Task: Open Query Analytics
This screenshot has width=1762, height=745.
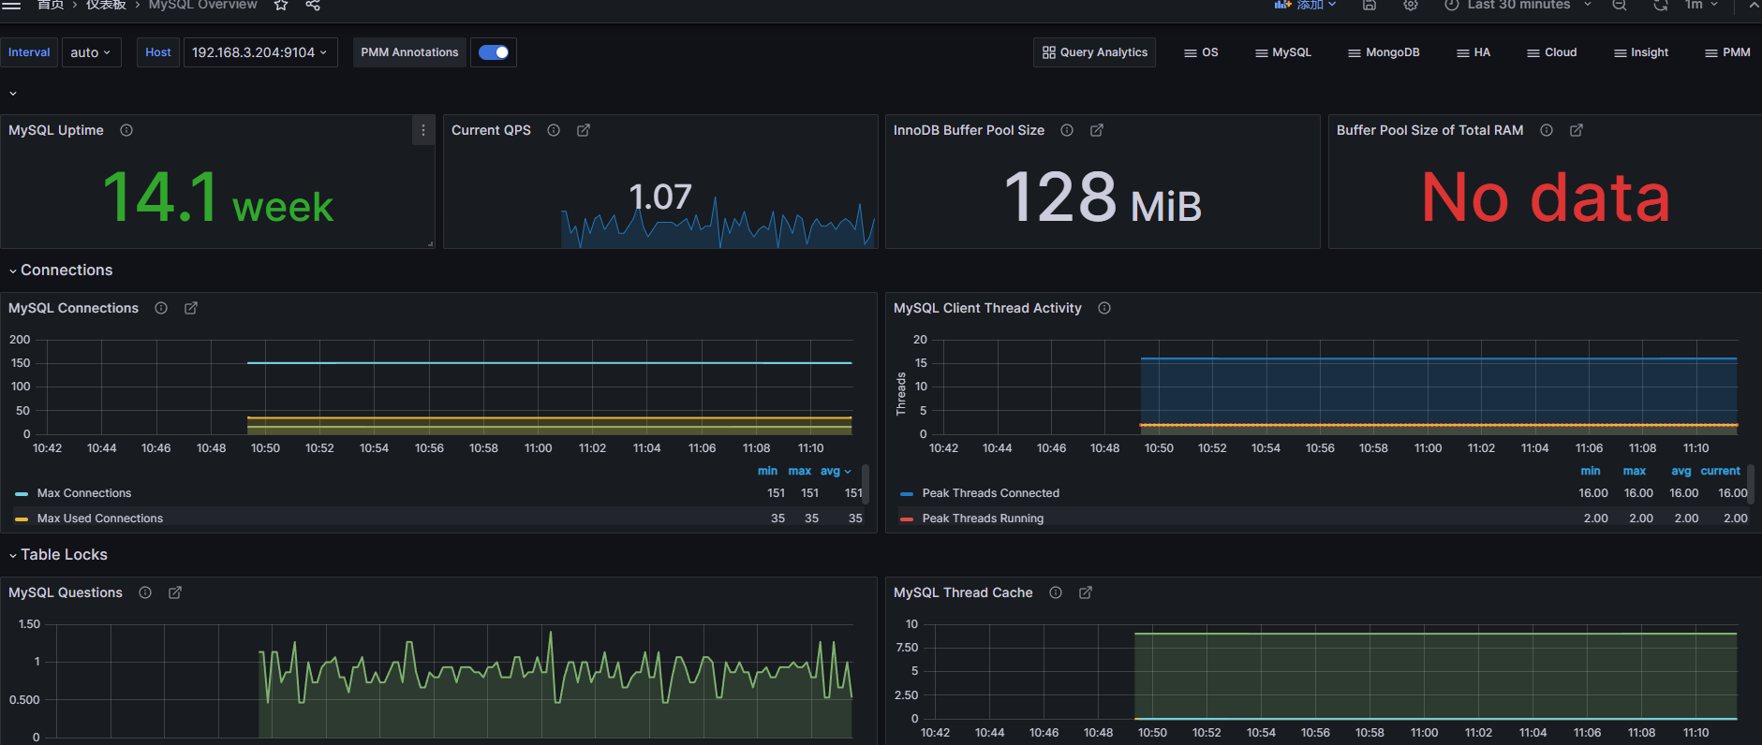Action: (1094, 52)
